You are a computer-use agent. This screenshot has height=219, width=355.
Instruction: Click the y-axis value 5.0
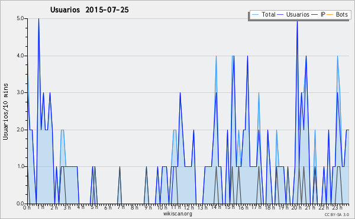click(20, 18)
